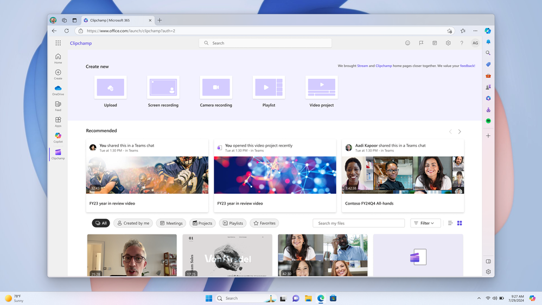Open Microsoft Store from taskbar
This screenshot has width=542, height=305.
[333, 298]
